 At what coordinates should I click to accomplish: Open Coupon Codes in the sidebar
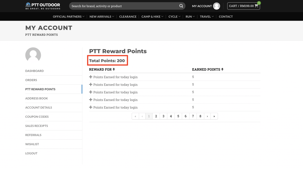(x=37, y=117)
